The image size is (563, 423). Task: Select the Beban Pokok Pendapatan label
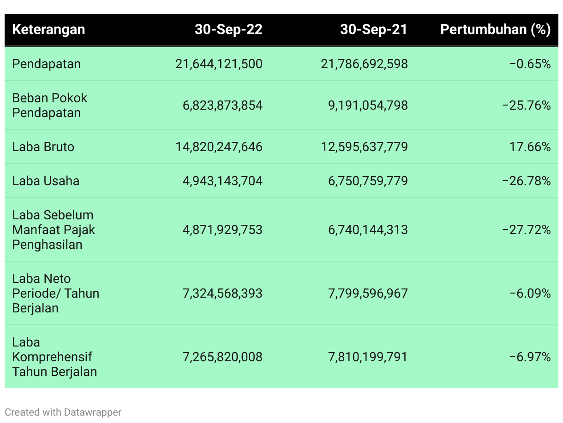pos(50,105)
